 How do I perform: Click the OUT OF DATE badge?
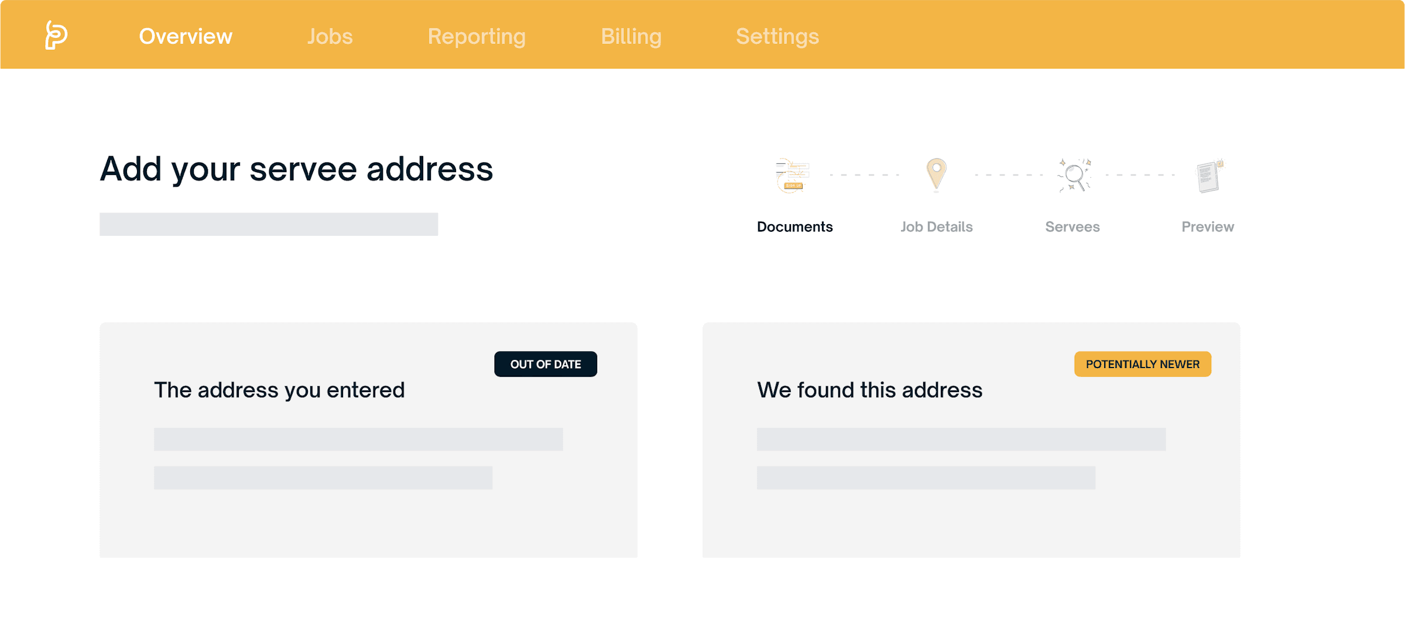pos(545,364)
